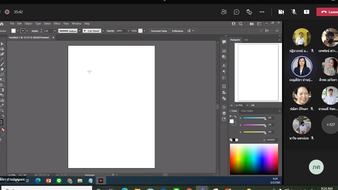
Task: Select the Lasso tool in toolbar
Action: [x=2, y=49]
